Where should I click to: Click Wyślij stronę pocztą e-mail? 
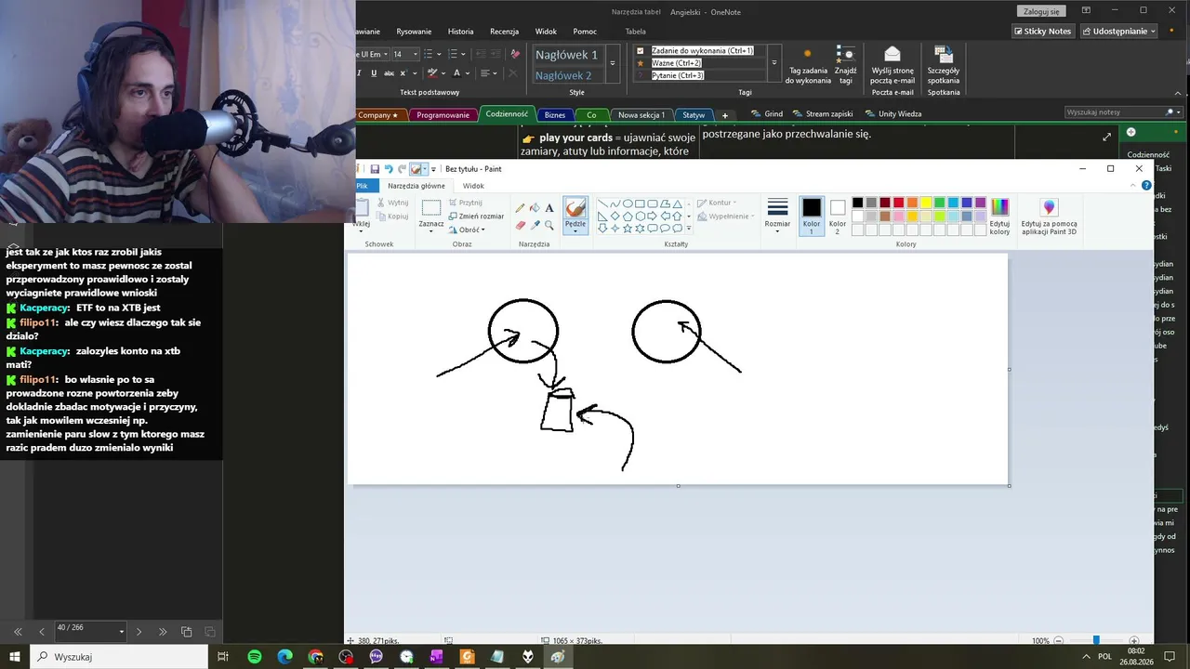click(x=892, y=66)
